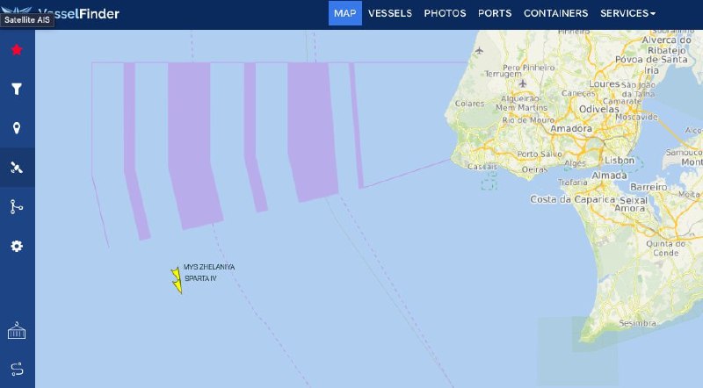
Task: Open the PORTS page link
Action: coord(495,13)
